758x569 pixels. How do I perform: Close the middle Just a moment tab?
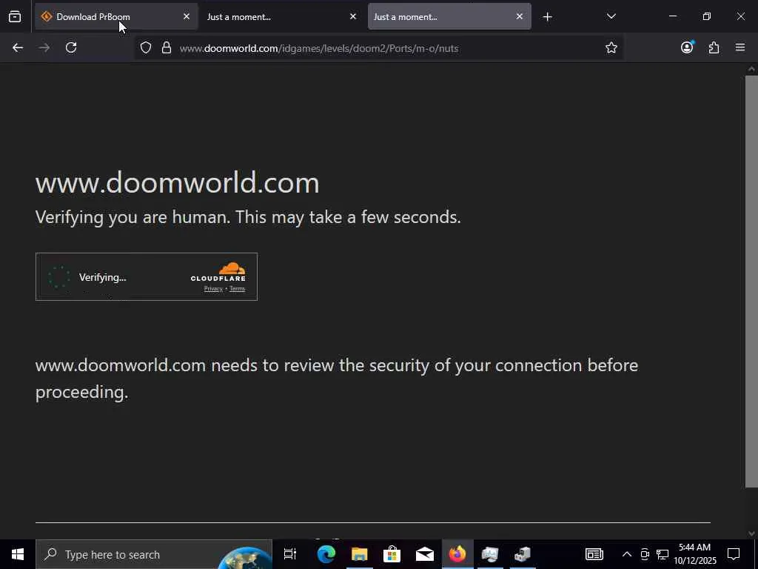[353, 16]
